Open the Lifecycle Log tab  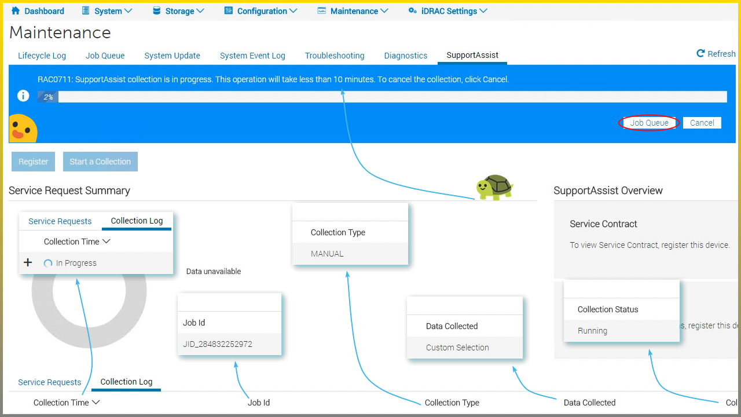click(x=42, y=56)
